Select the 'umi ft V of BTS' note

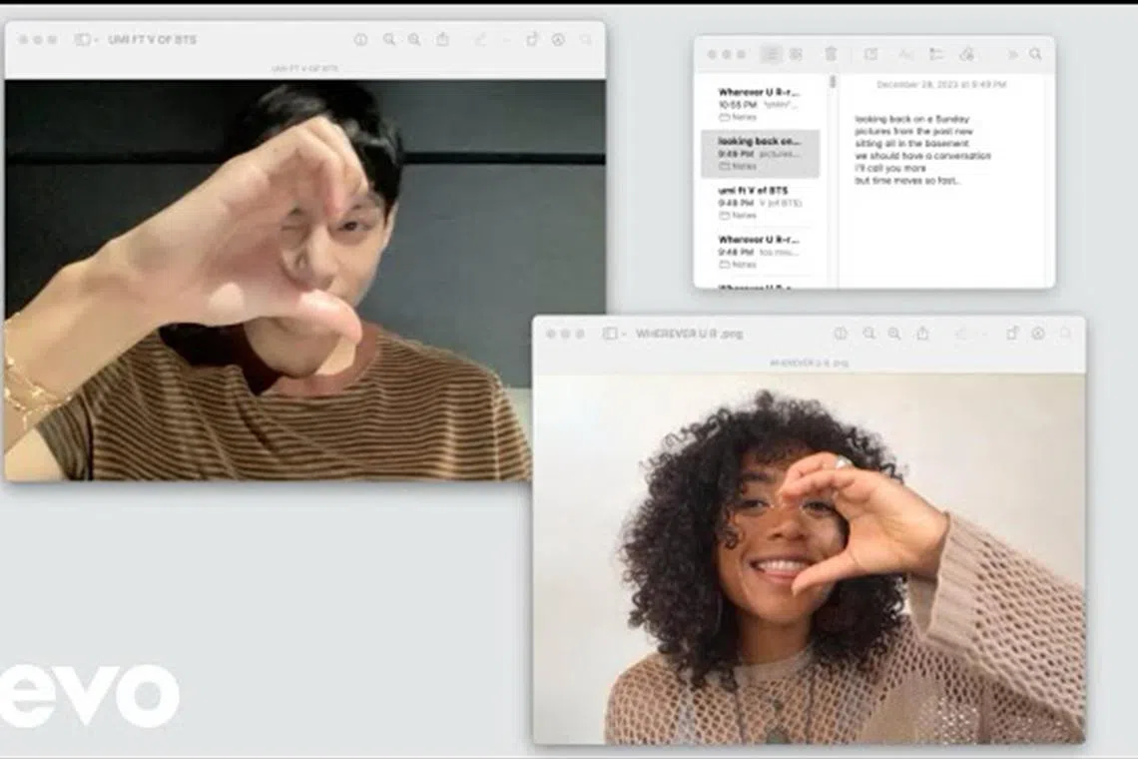tap(761, 202)
